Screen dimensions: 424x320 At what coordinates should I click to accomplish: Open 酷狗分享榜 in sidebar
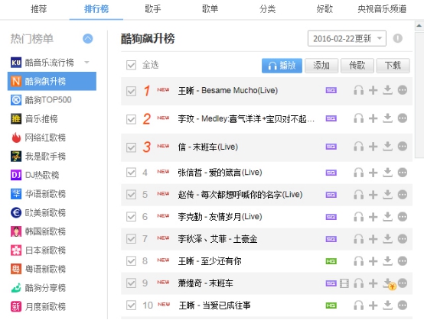click(51, 288)
